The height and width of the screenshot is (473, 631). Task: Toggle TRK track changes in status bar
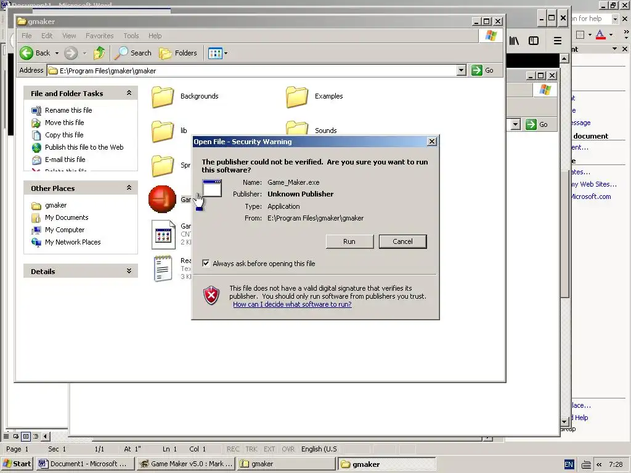(251, 449)
